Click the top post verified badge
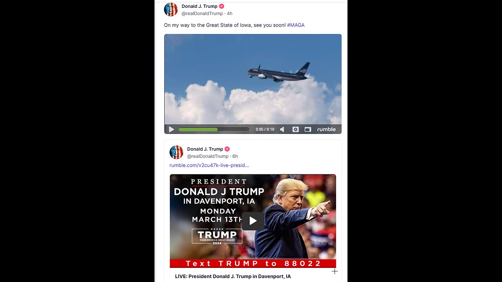This screenshot has height=282, width=502. 222,6
